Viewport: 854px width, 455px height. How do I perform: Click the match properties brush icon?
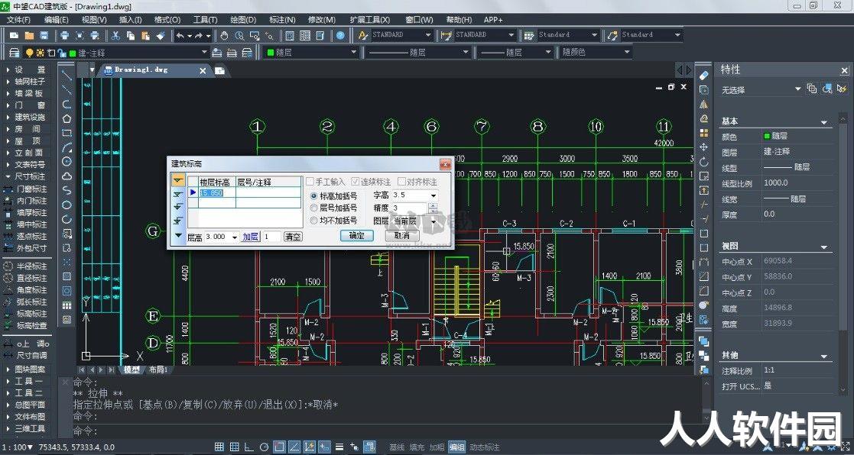pos(161,35)
